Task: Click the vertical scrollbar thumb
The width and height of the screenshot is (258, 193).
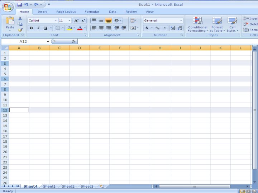Action: click(255, 110)
